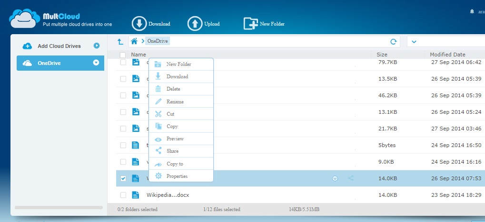Click the Delete trash icon in context menu
Screen dimensions: 485x222
(158, 89)
